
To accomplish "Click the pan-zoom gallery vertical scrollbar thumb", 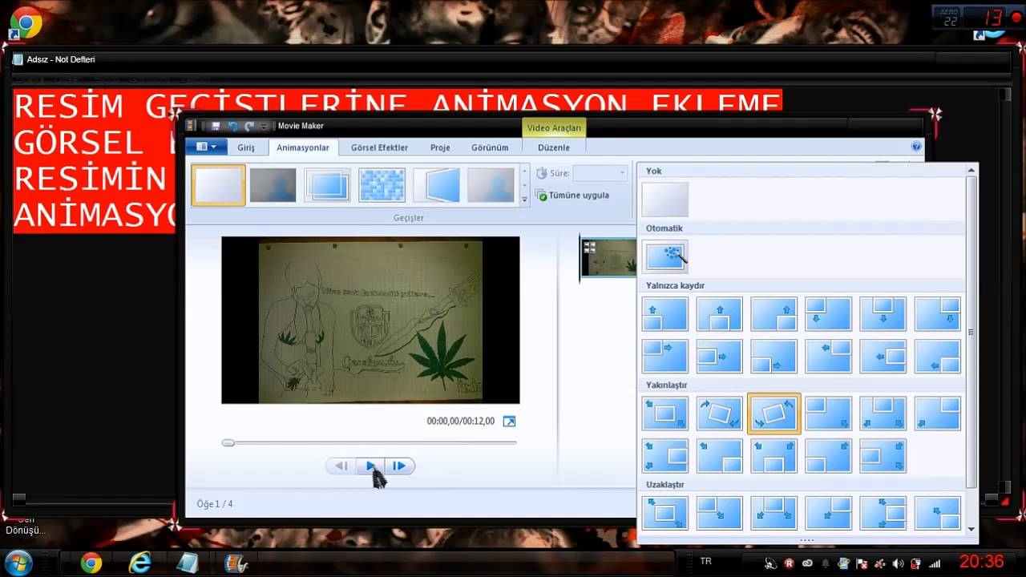I will (x=971, y=332).
